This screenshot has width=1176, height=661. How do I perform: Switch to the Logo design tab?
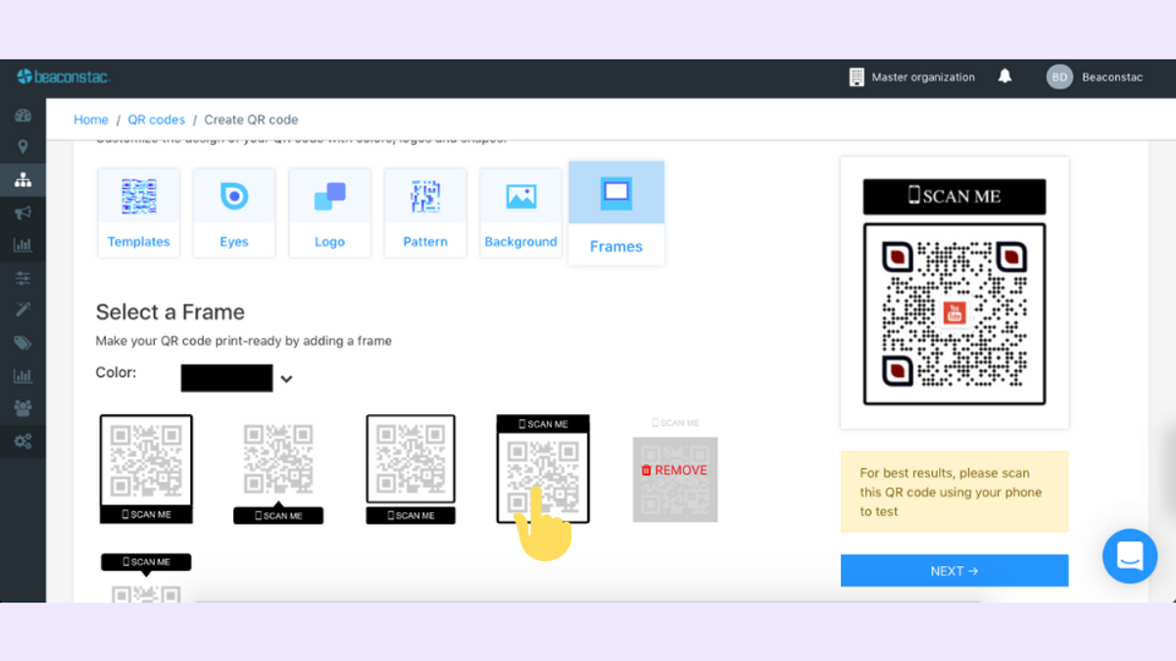(329, 212)
